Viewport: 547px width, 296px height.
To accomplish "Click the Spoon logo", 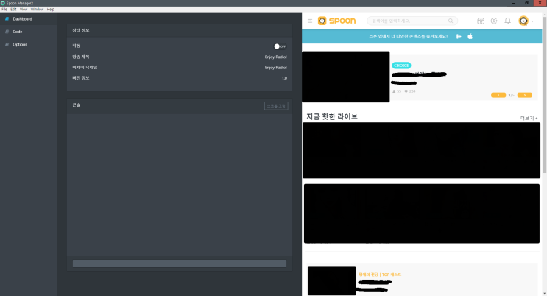I will tap(336, 21).
